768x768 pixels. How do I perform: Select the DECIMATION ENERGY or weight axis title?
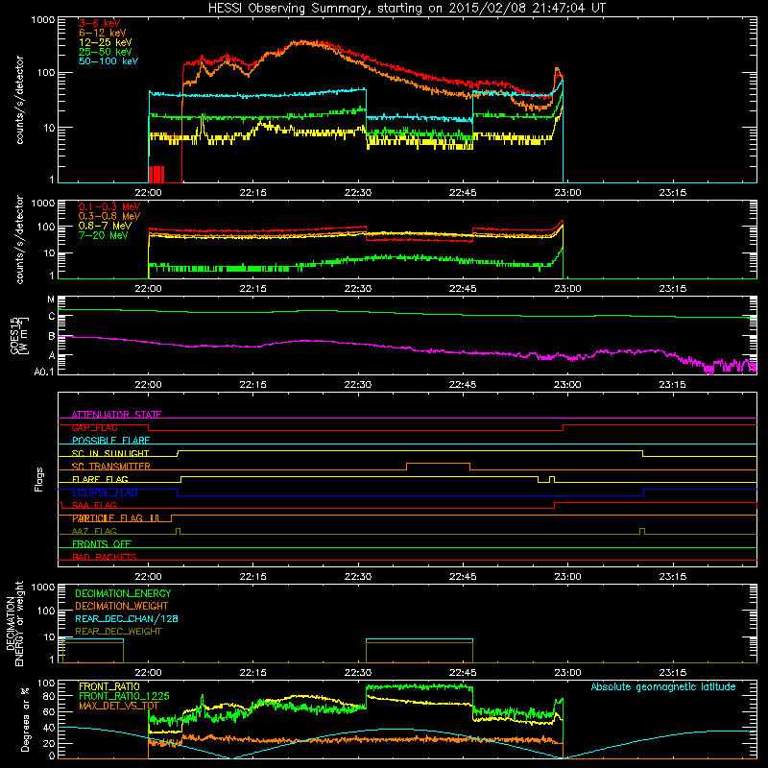coord(14,623)
